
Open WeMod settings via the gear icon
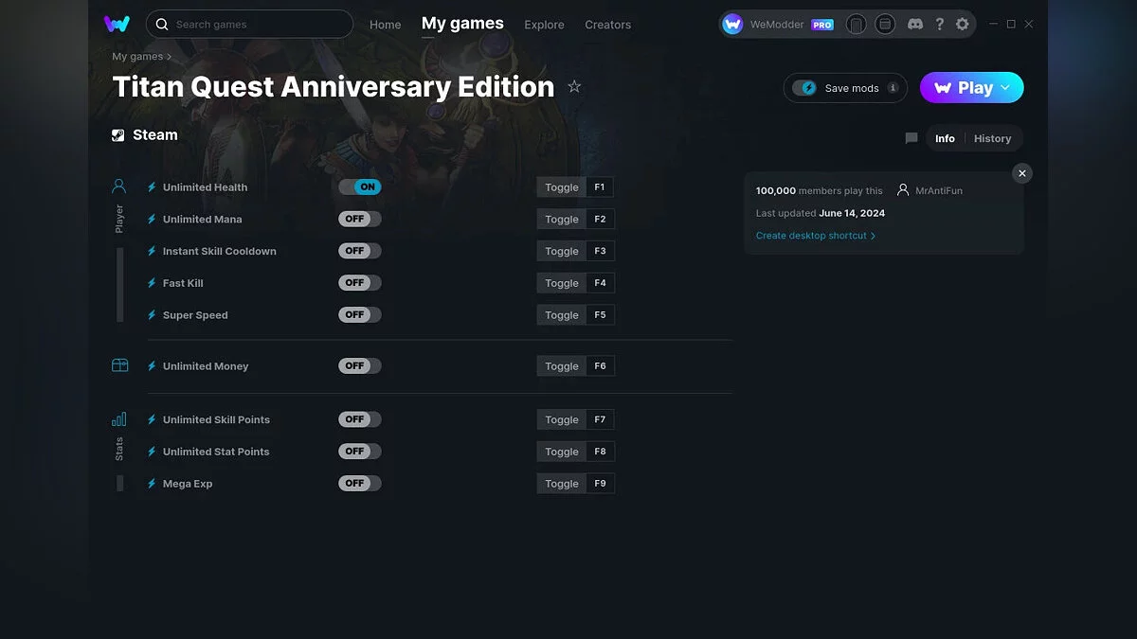(x=963, y=24)
